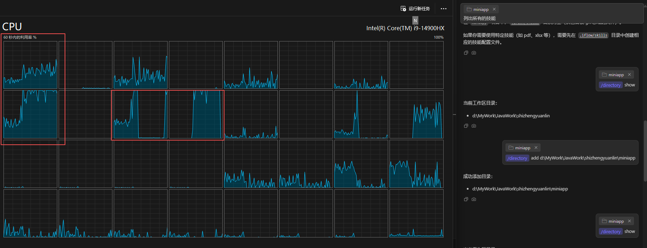Click miniapp folder icon in pinned 列出所有的技能 header
Screen dimensions: 647x248
click(469, 9)
